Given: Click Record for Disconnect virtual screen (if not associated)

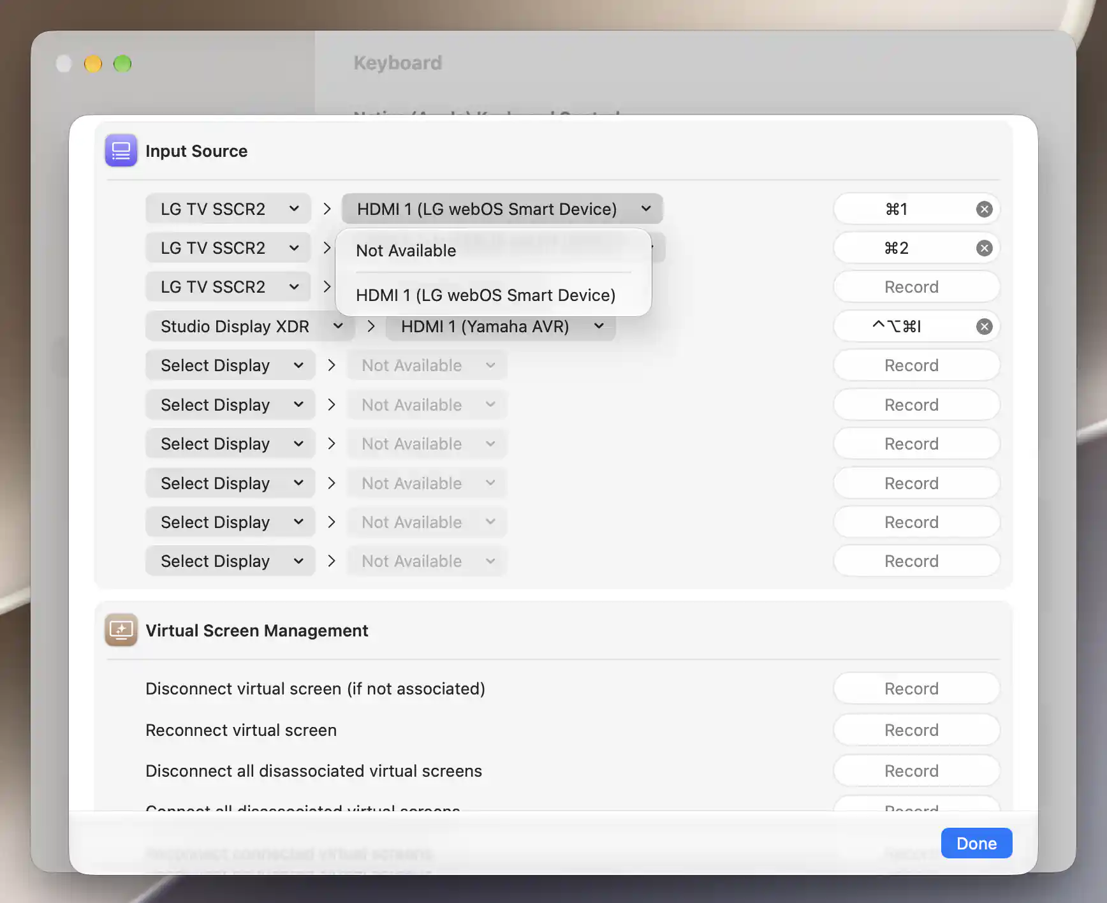Looking at the screenshot, I should pyautogui.click(x=916, y=689).
